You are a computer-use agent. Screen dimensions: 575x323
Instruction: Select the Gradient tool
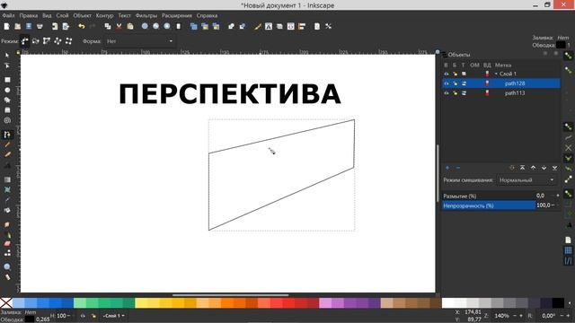tap(7, 179)
